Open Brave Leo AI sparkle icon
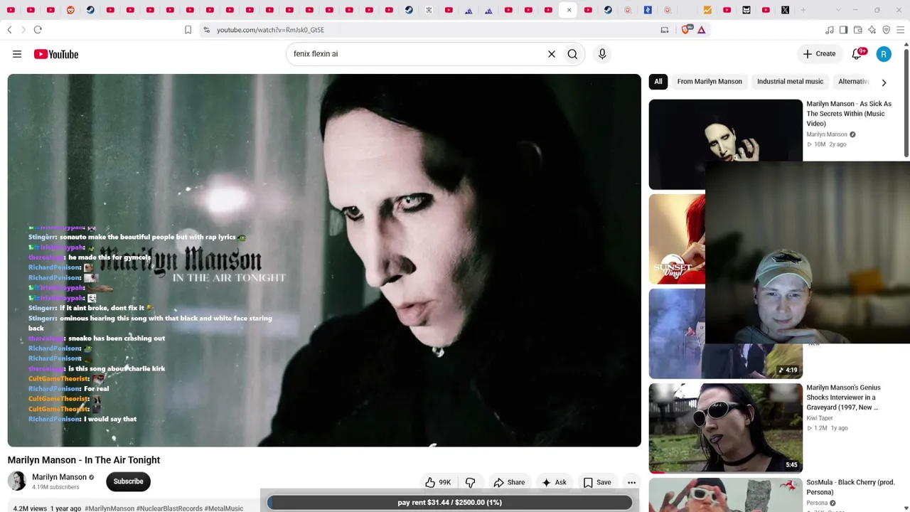910x512 pixels. click(x=872, y=30)
